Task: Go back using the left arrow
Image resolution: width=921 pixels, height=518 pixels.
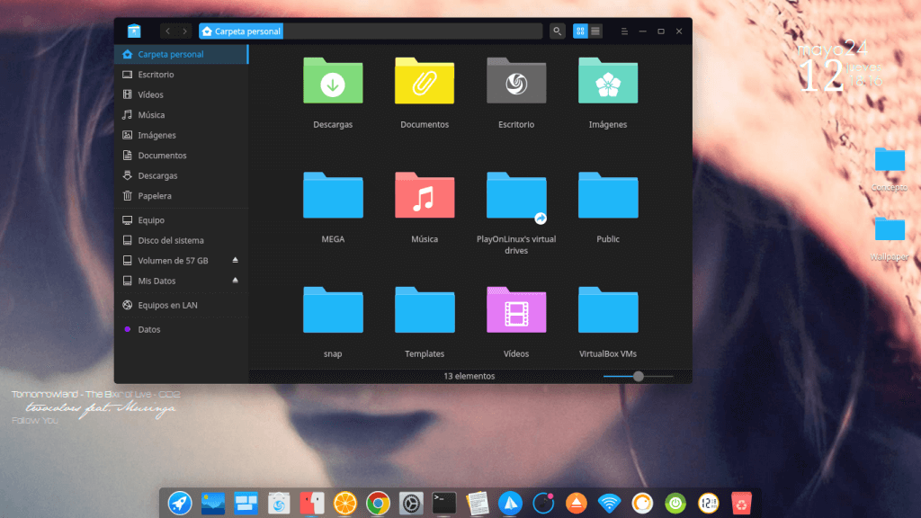Action: [x=168, y=31]
